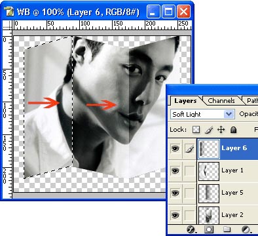This screenshot has height=236, width=258.
Task: Select Layer 1 thumbnail
Action: point(209,171)
